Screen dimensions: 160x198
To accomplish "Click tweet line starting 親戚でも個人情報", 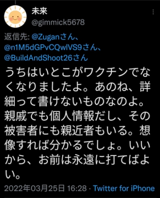I will [78, 116].
